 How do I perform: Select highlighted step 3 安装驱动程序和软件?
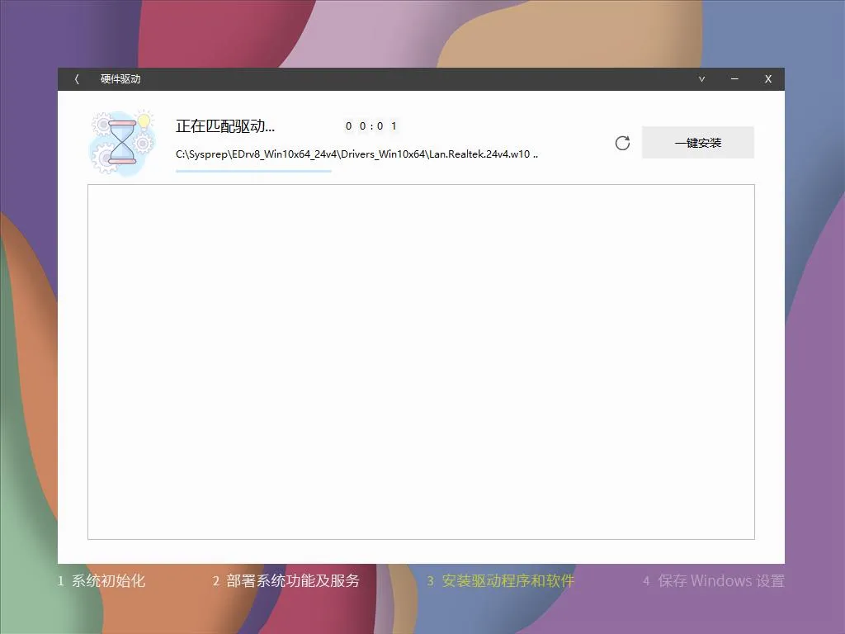click(x=499, y=580)
